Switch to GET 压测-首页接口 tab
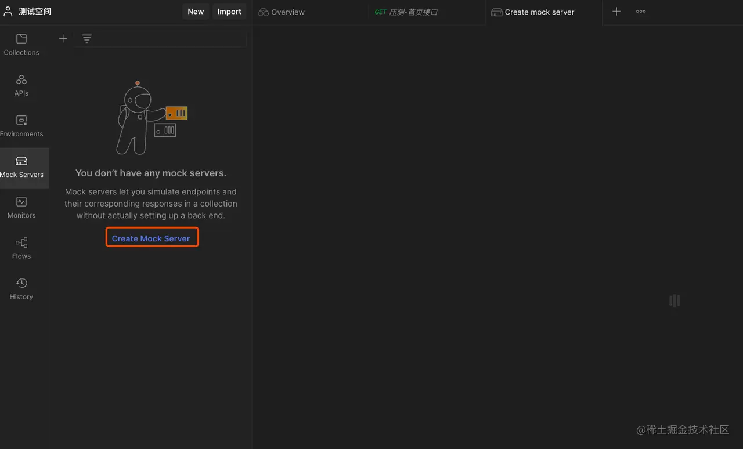This screenshot has width=743, height=449. 406,12
